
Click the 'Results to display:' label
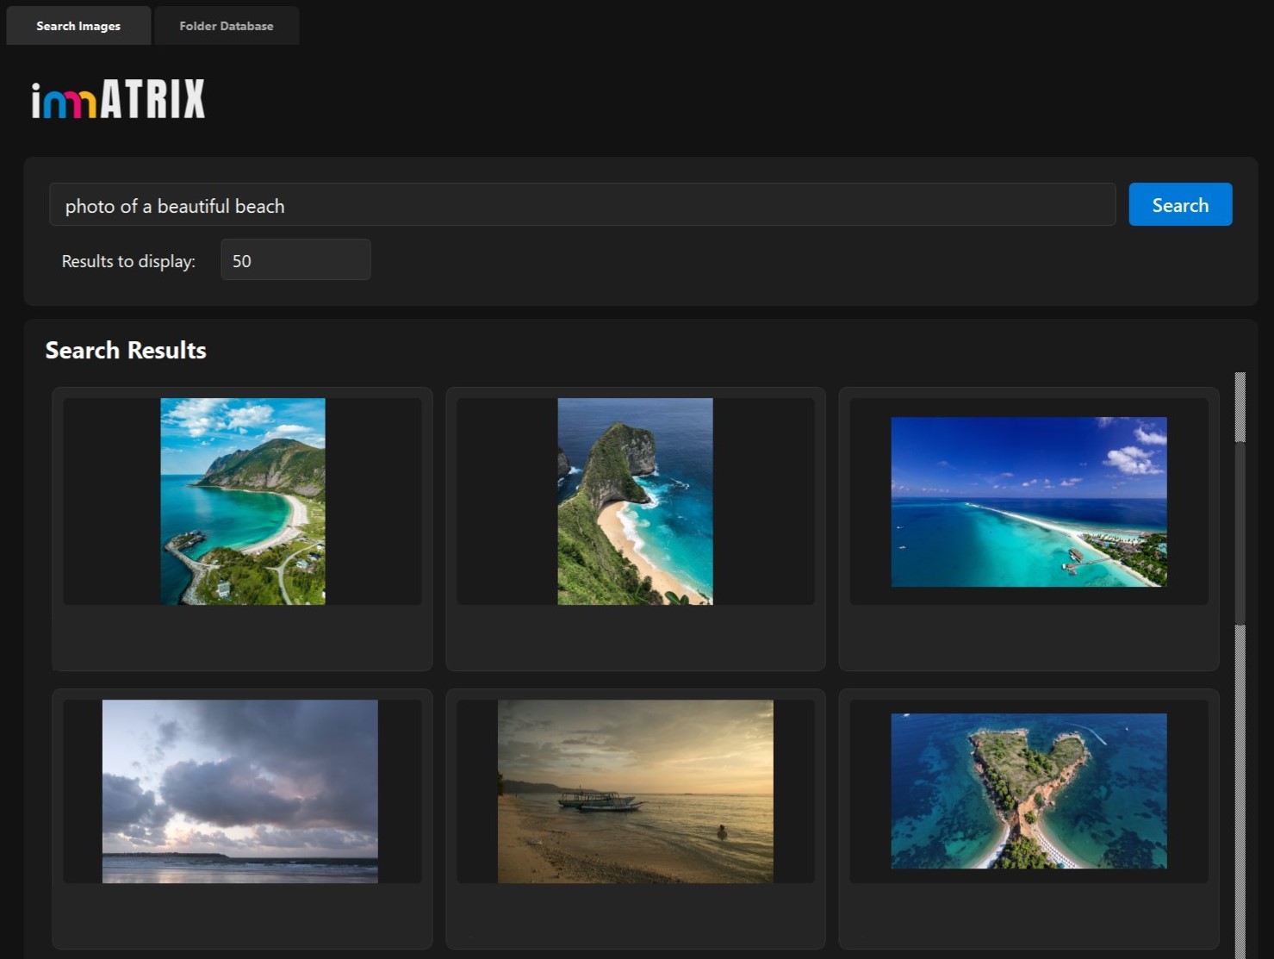128,261
